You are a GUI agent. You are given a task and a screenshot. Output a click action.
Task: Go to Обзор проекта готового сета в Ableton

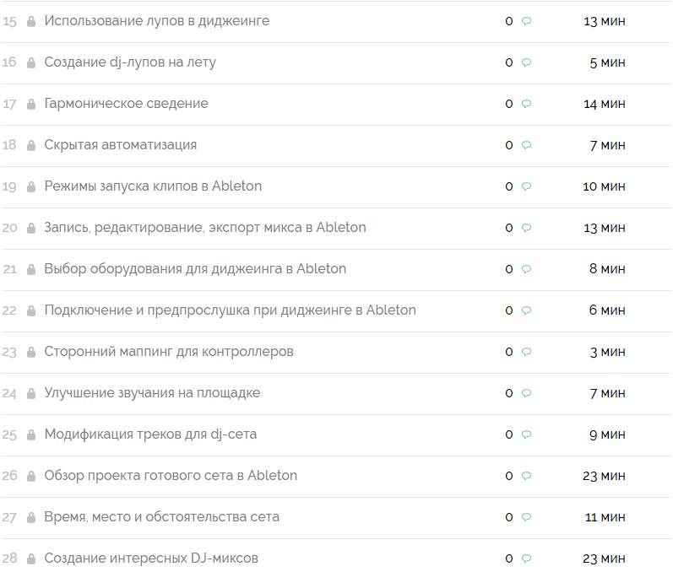pyautogui.click(x=171, y=475)
